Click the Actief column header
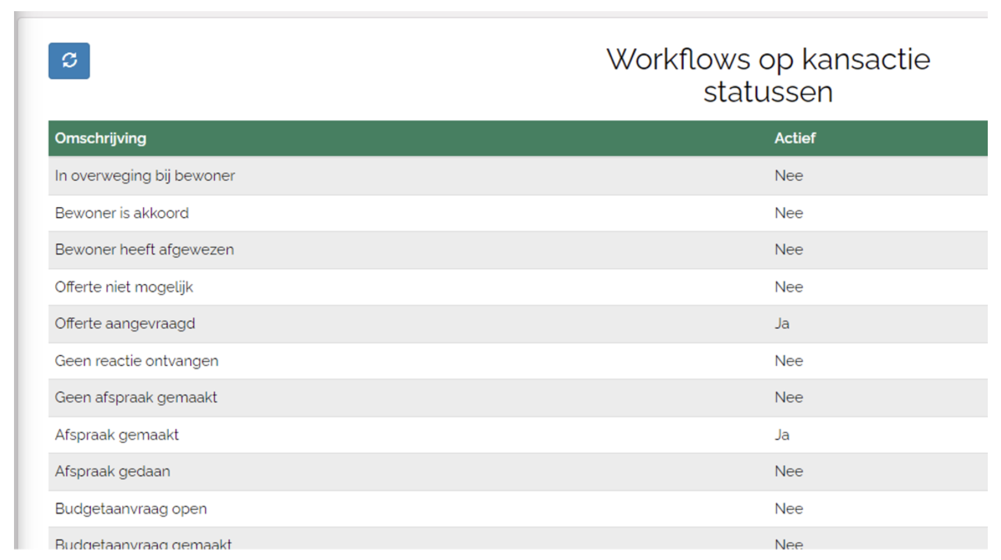 pyautogui.click(x=794, y=138)
